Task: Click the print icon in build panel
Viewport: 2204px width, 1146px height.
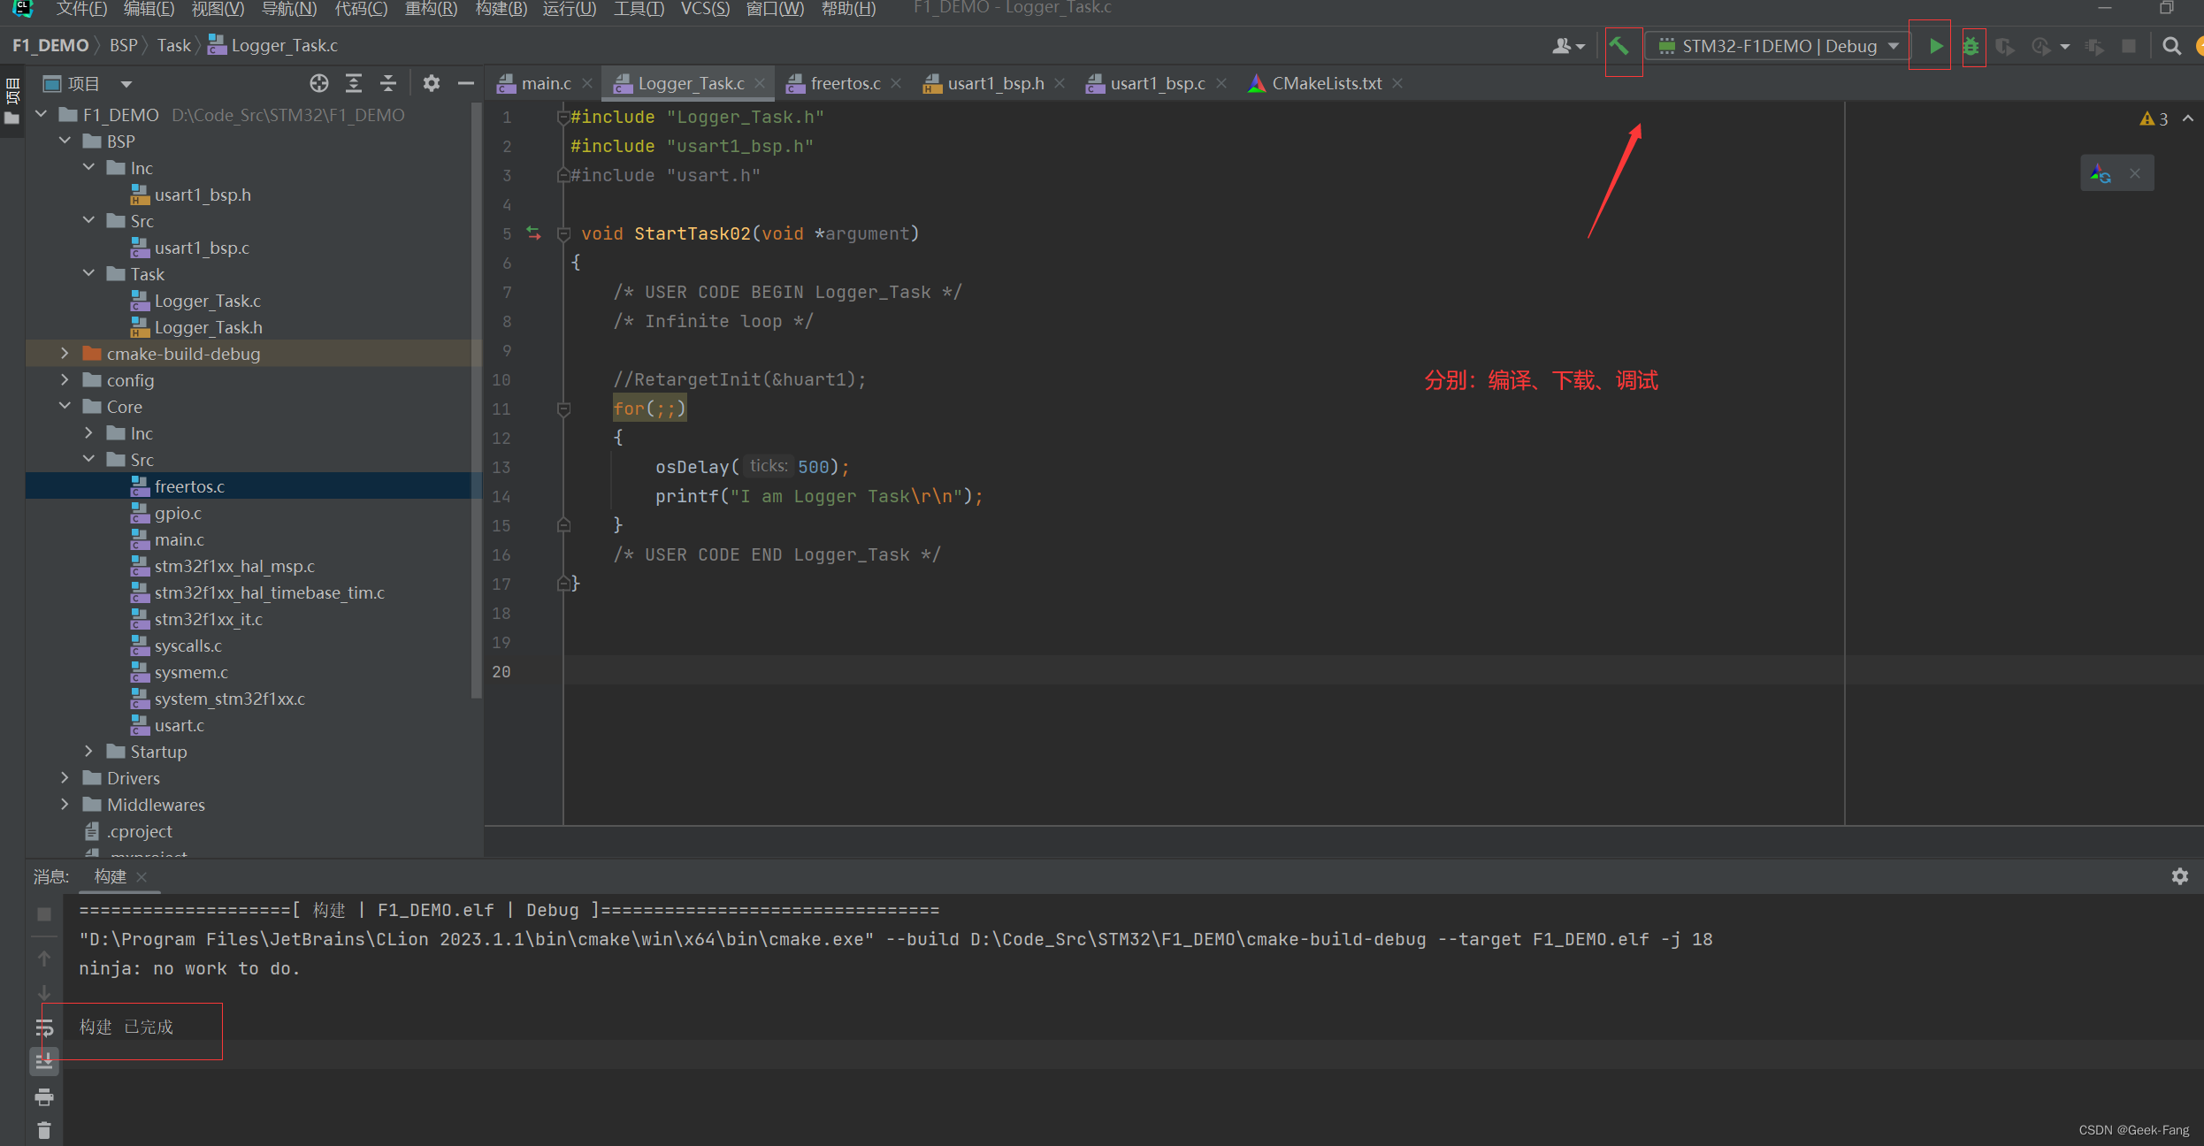Action: pyautogui.click(x=44, y=1097)
